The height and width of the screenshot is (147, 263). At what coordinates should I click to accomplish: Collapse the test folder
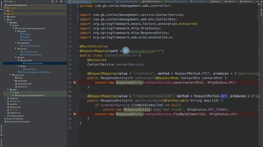tap(8, 89)
